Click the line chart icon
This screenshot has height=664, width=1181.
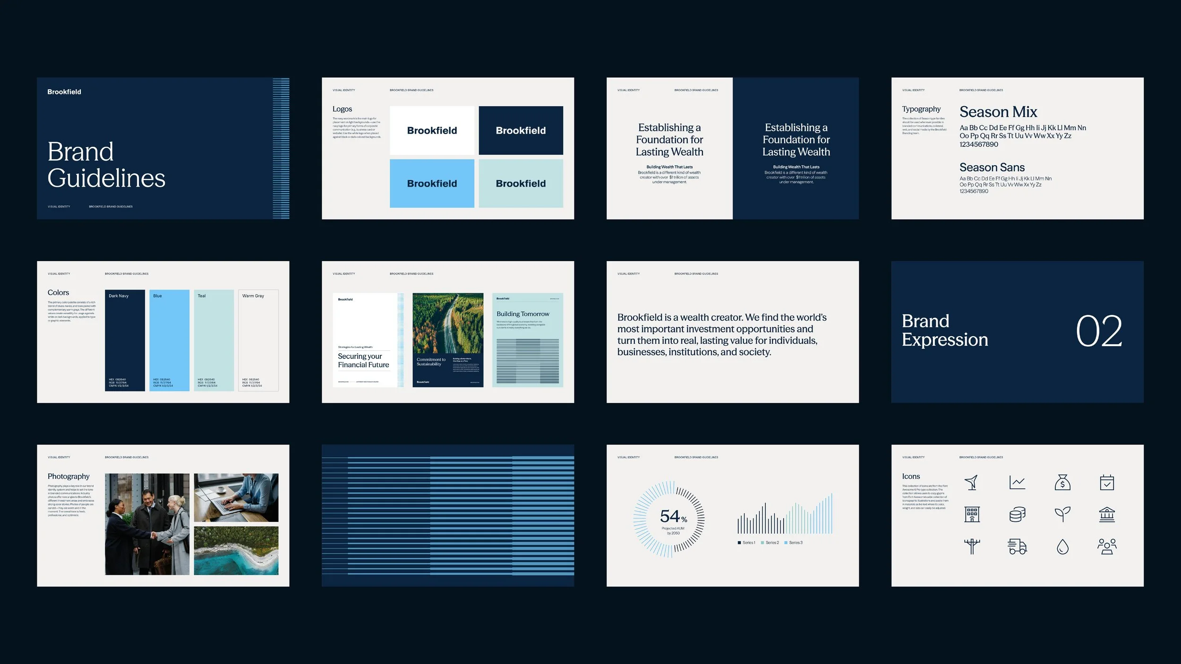coord(1017,483)
